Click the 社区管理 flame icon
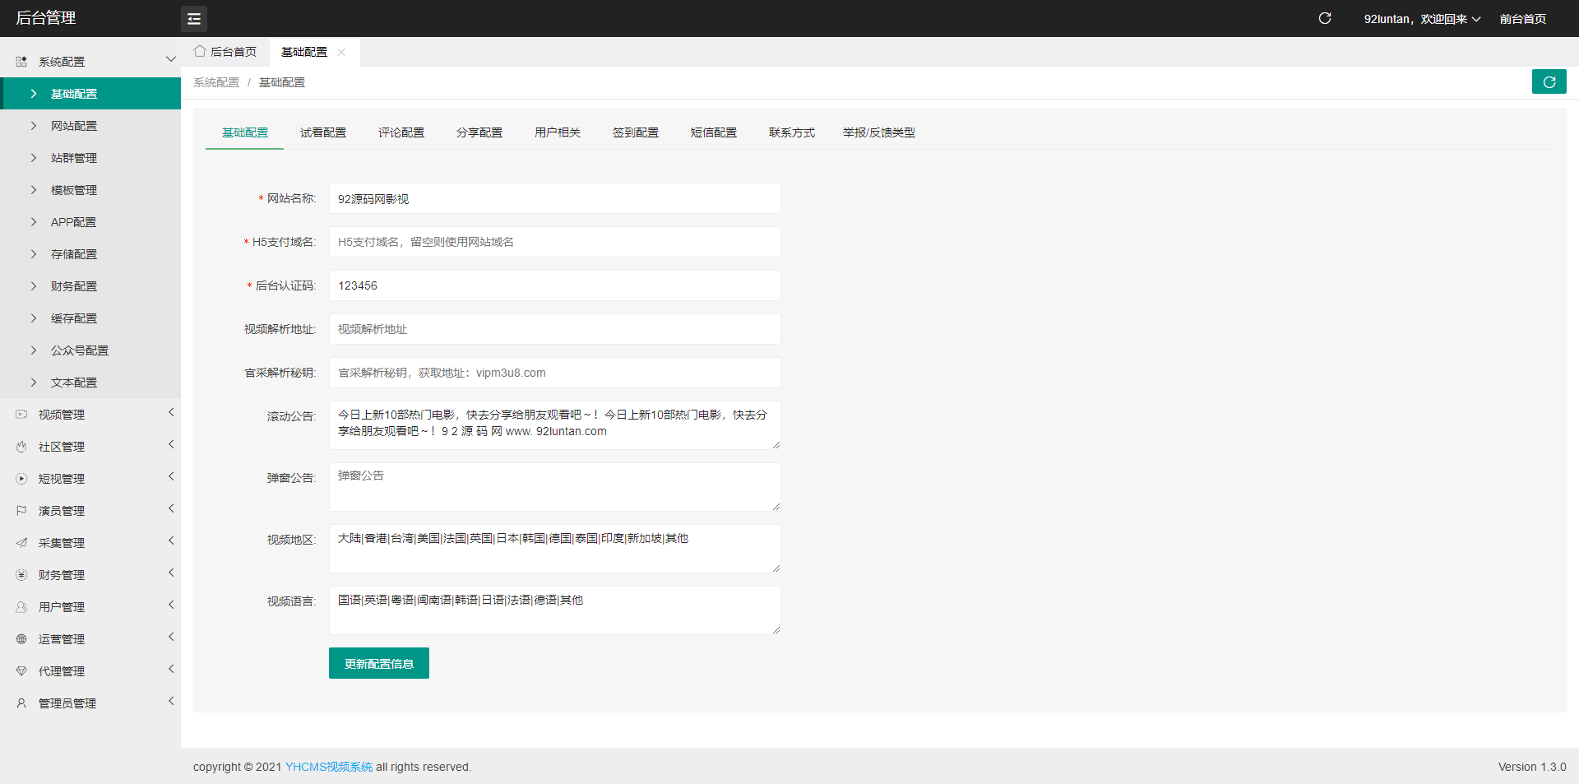 point(21,447)
